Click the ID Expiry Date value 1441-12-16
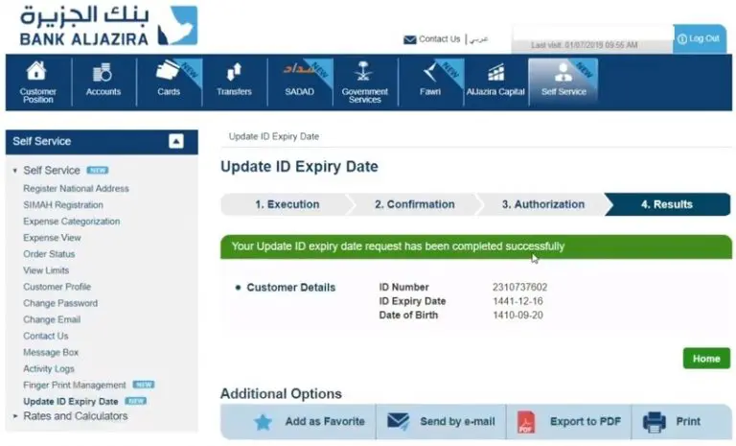 pos(517,301)
